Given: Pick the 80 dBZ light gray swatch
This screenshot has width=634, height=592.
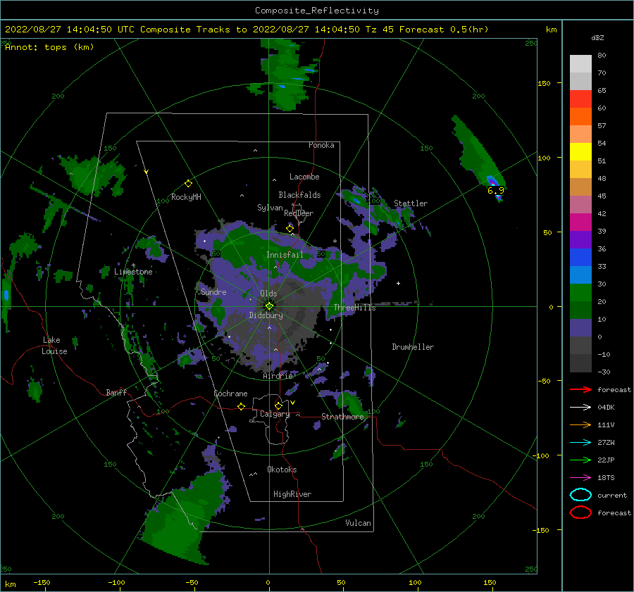Looking at the screenshot, I should (580, 64).
